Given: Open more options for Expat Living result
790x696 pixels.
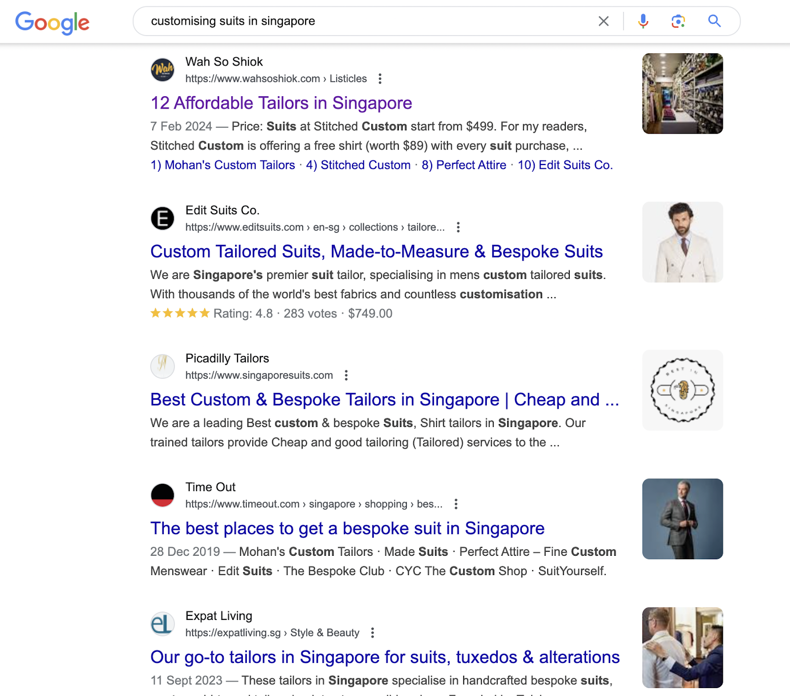Looking at the screenshot, I should click(372, 633).
